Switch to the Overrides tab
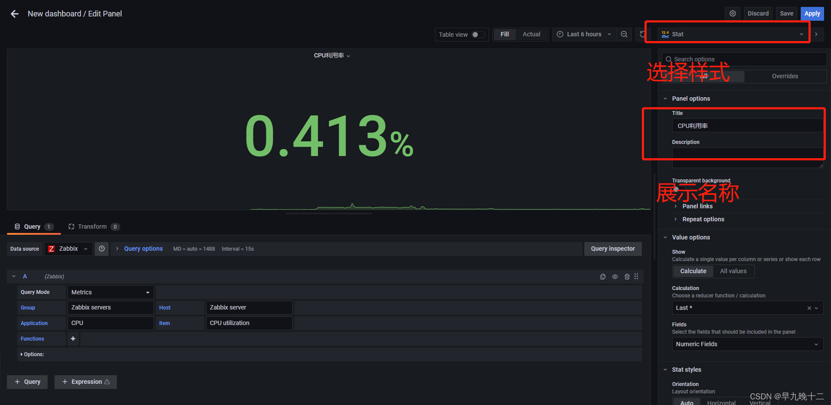 tap(785, 76)
